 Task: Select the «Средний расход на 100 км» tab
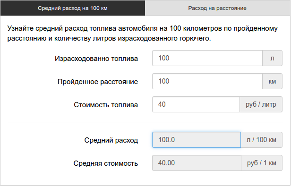(x=73, y=8)
